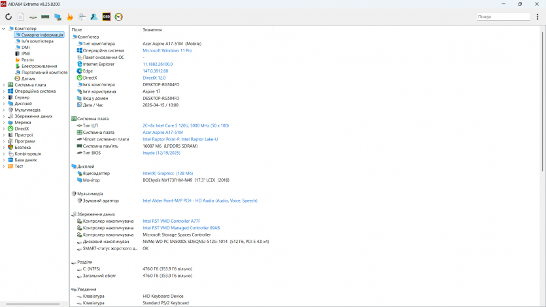Open the DirectX 12.0 value link
Image resolution: width=546 pixels, height=307 pixels.
tap(154, 78)
